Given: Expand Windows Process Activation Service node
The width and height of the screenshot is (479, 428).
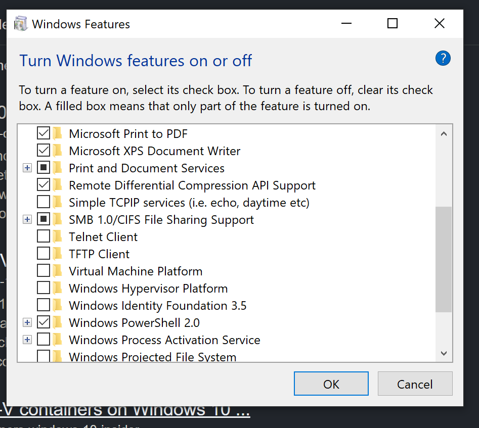Looking at the screenshot, I should 27,340.
